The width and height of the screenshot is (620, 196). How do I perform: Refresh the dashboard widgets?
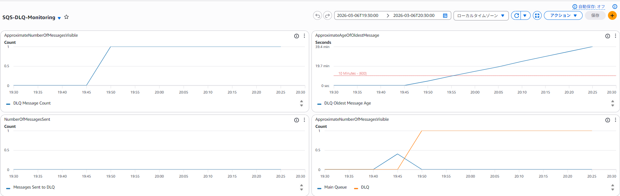[x=516, y=16]
